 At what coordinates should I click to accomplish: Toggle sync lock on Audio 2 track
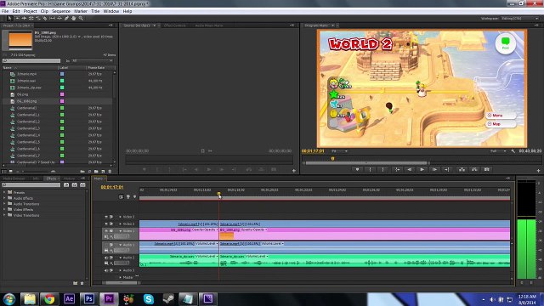coord(111,258)
